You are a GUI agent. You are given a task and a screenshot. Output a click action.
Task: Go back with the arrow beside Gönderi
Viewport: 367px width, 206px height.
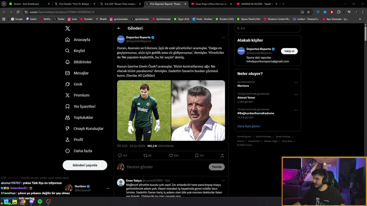pos(119,28)
